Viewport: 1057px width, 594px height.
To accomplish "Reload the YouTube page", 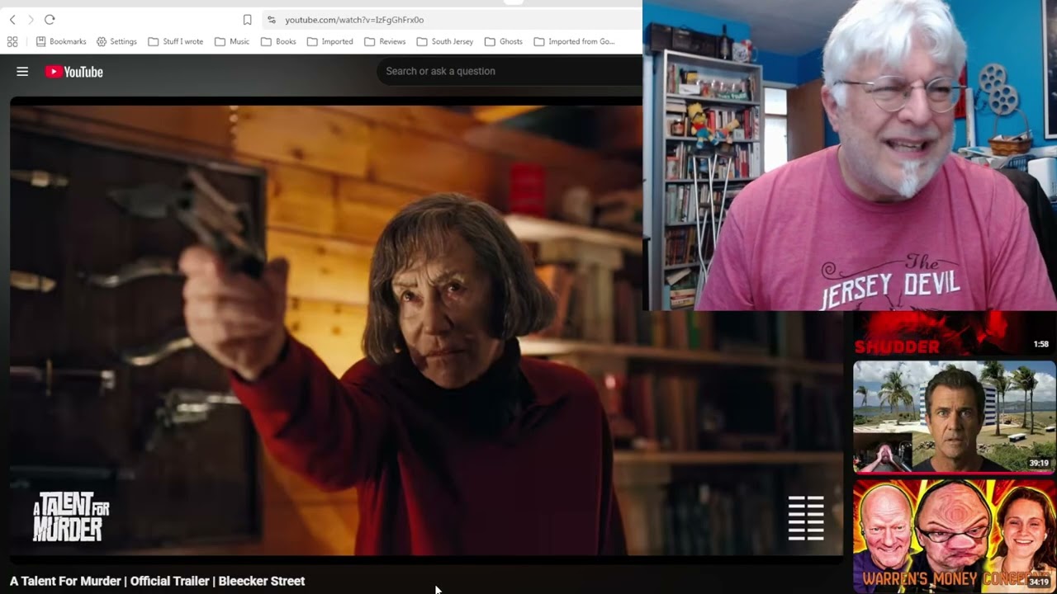I will pyautogui.click(x=50, y=20).
